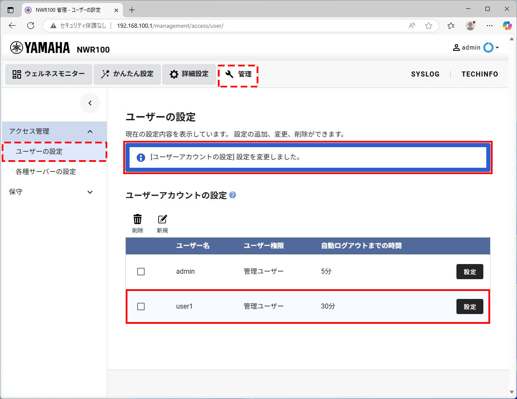Click the 管理 wrench icon

[229, 74]
